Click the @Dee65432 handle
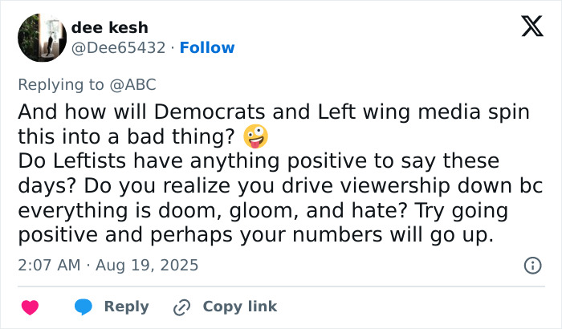This screenshot has width=562, height=329. coord(120,47)
